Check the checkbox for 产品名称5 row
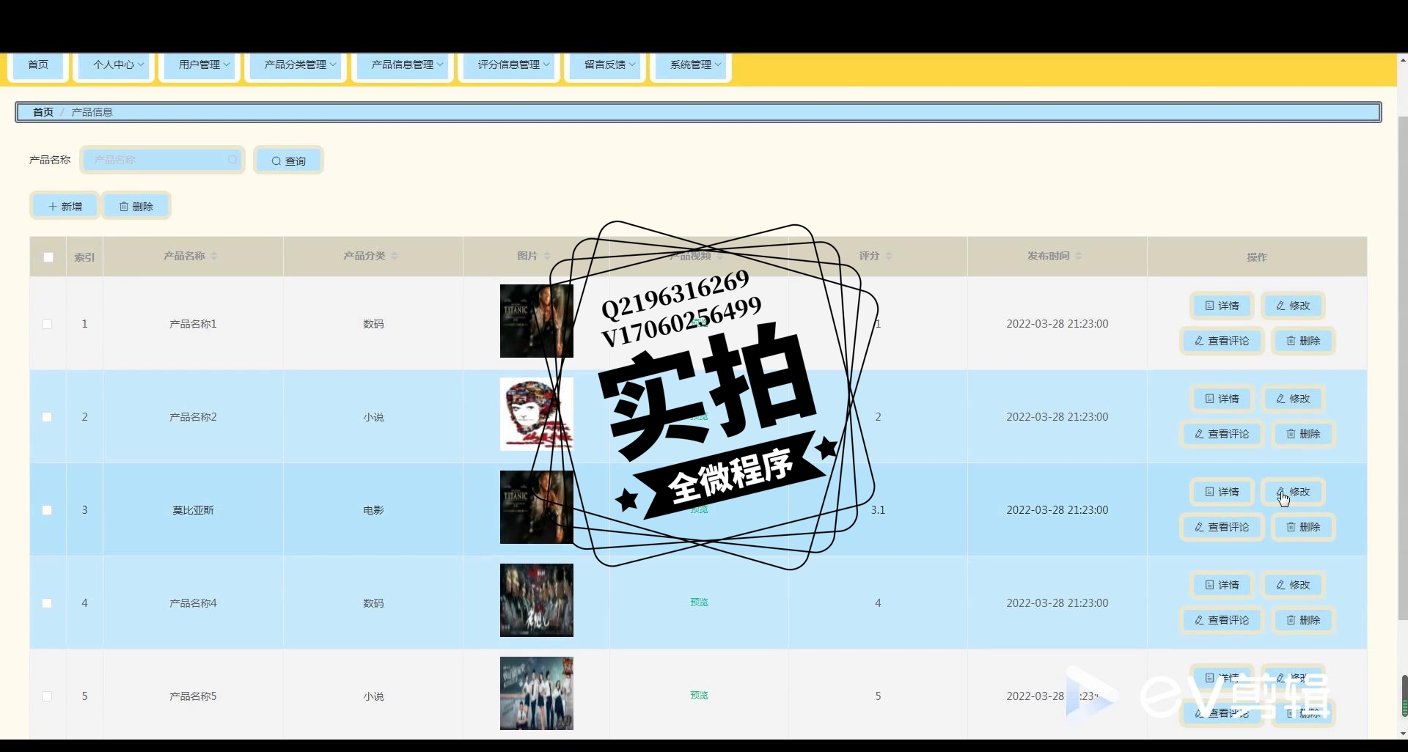This screenshot has height=752, width=1408. pyautogui.click(x=47, y=696)
